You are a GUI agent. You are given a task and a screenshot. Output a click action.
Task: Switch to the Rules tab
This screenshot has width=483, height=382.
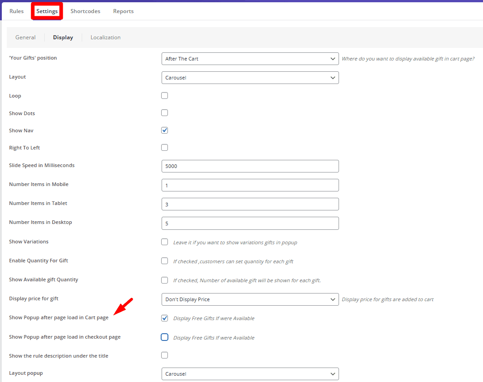[x=16, y=11]
